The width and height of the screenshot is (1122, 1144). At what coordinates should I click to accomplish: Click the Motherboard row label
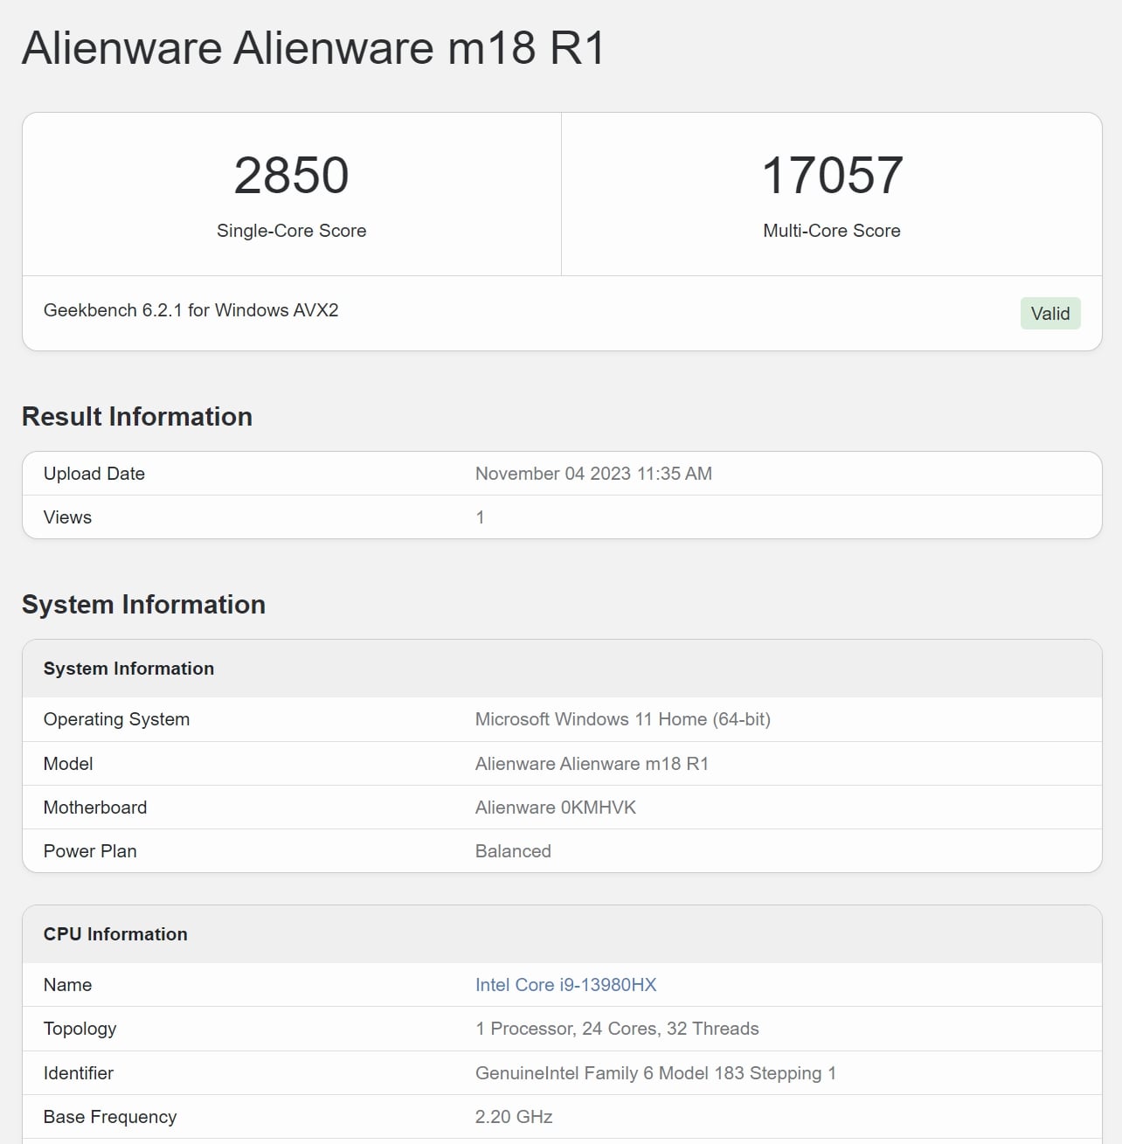[95, 808]
